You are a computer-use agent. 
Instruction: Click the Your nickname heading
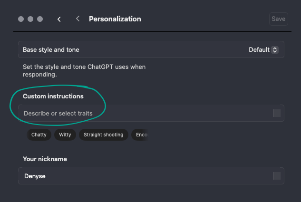pyautogui.click(x=45, y=159)
